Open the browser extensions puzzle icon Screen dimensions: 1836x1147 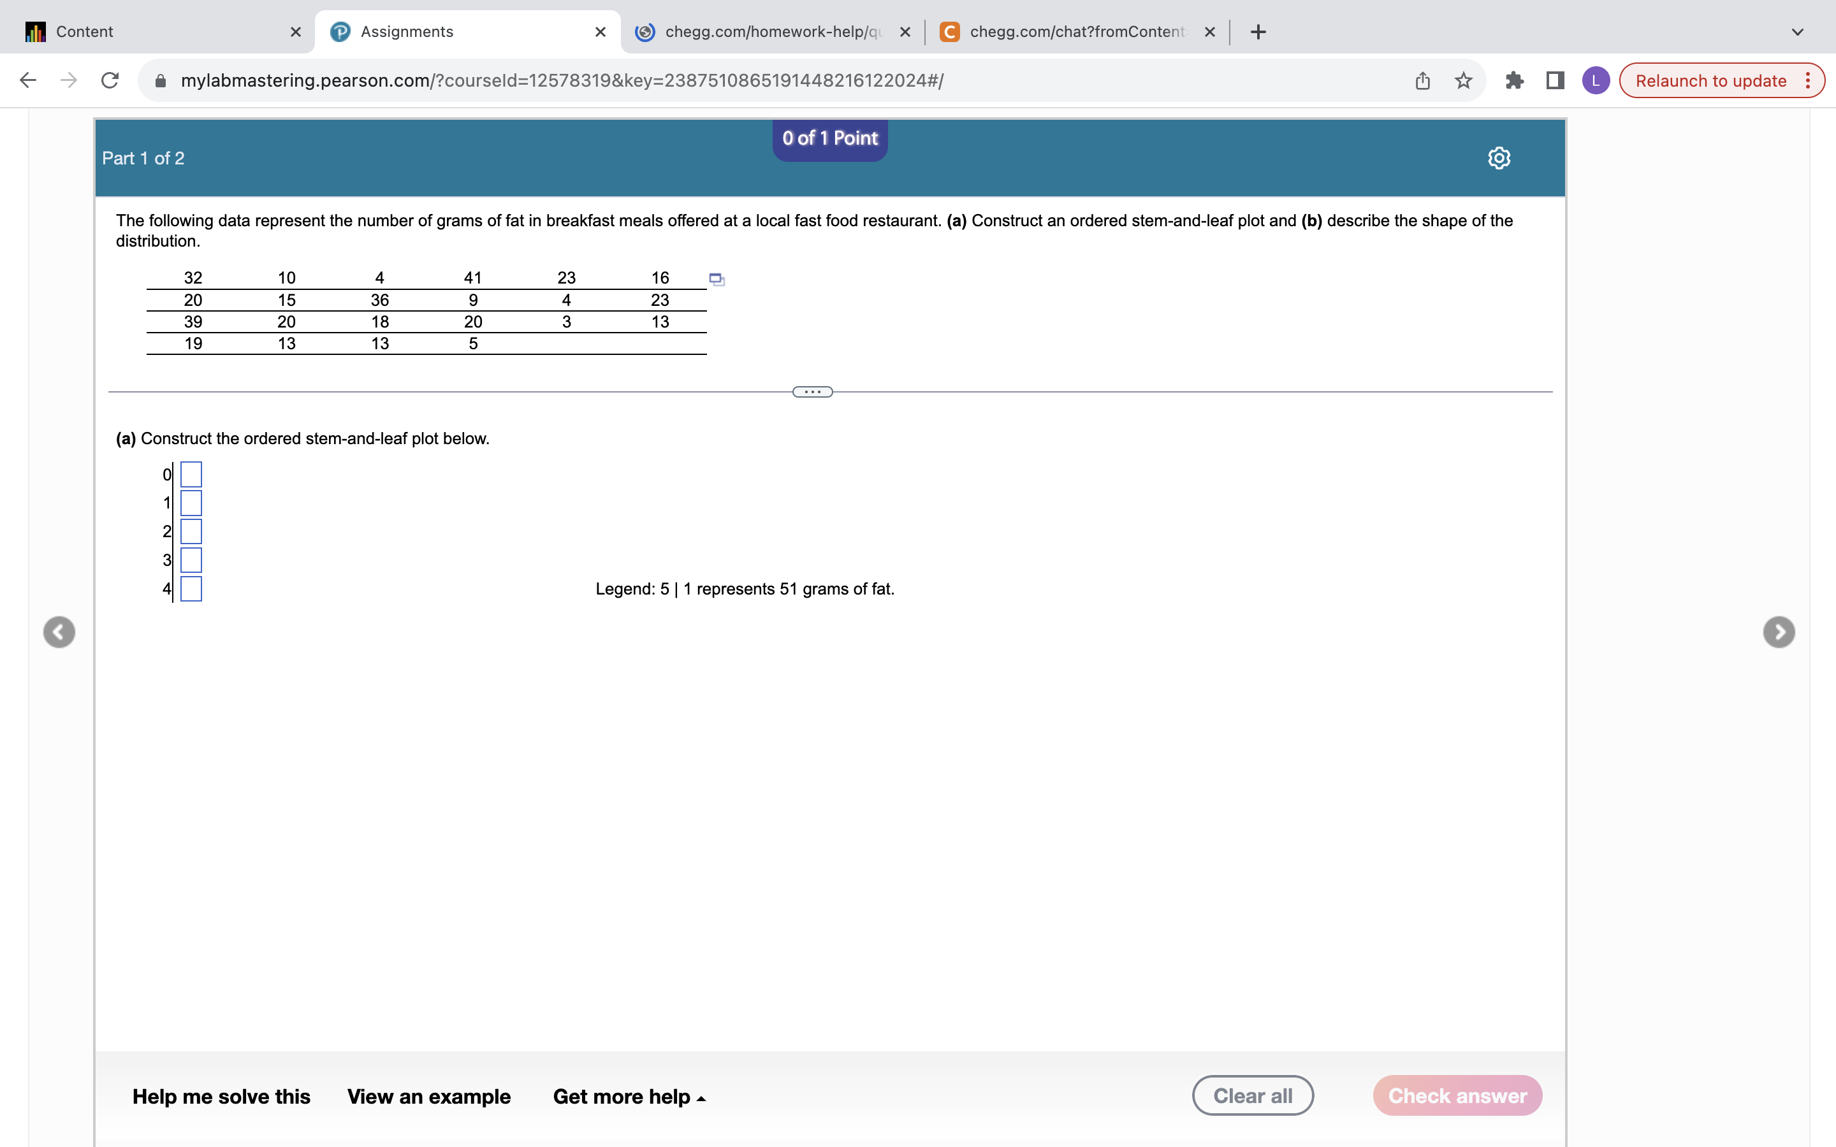click(1514, 80)
